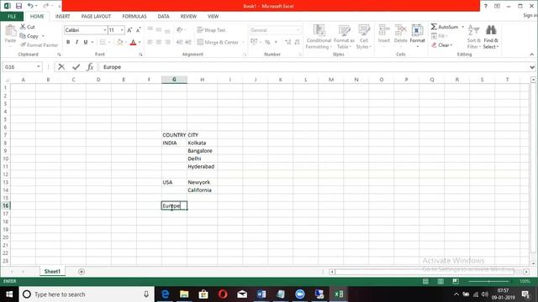
Task: Open Word from the taskbar
Action: coord(261,294)
